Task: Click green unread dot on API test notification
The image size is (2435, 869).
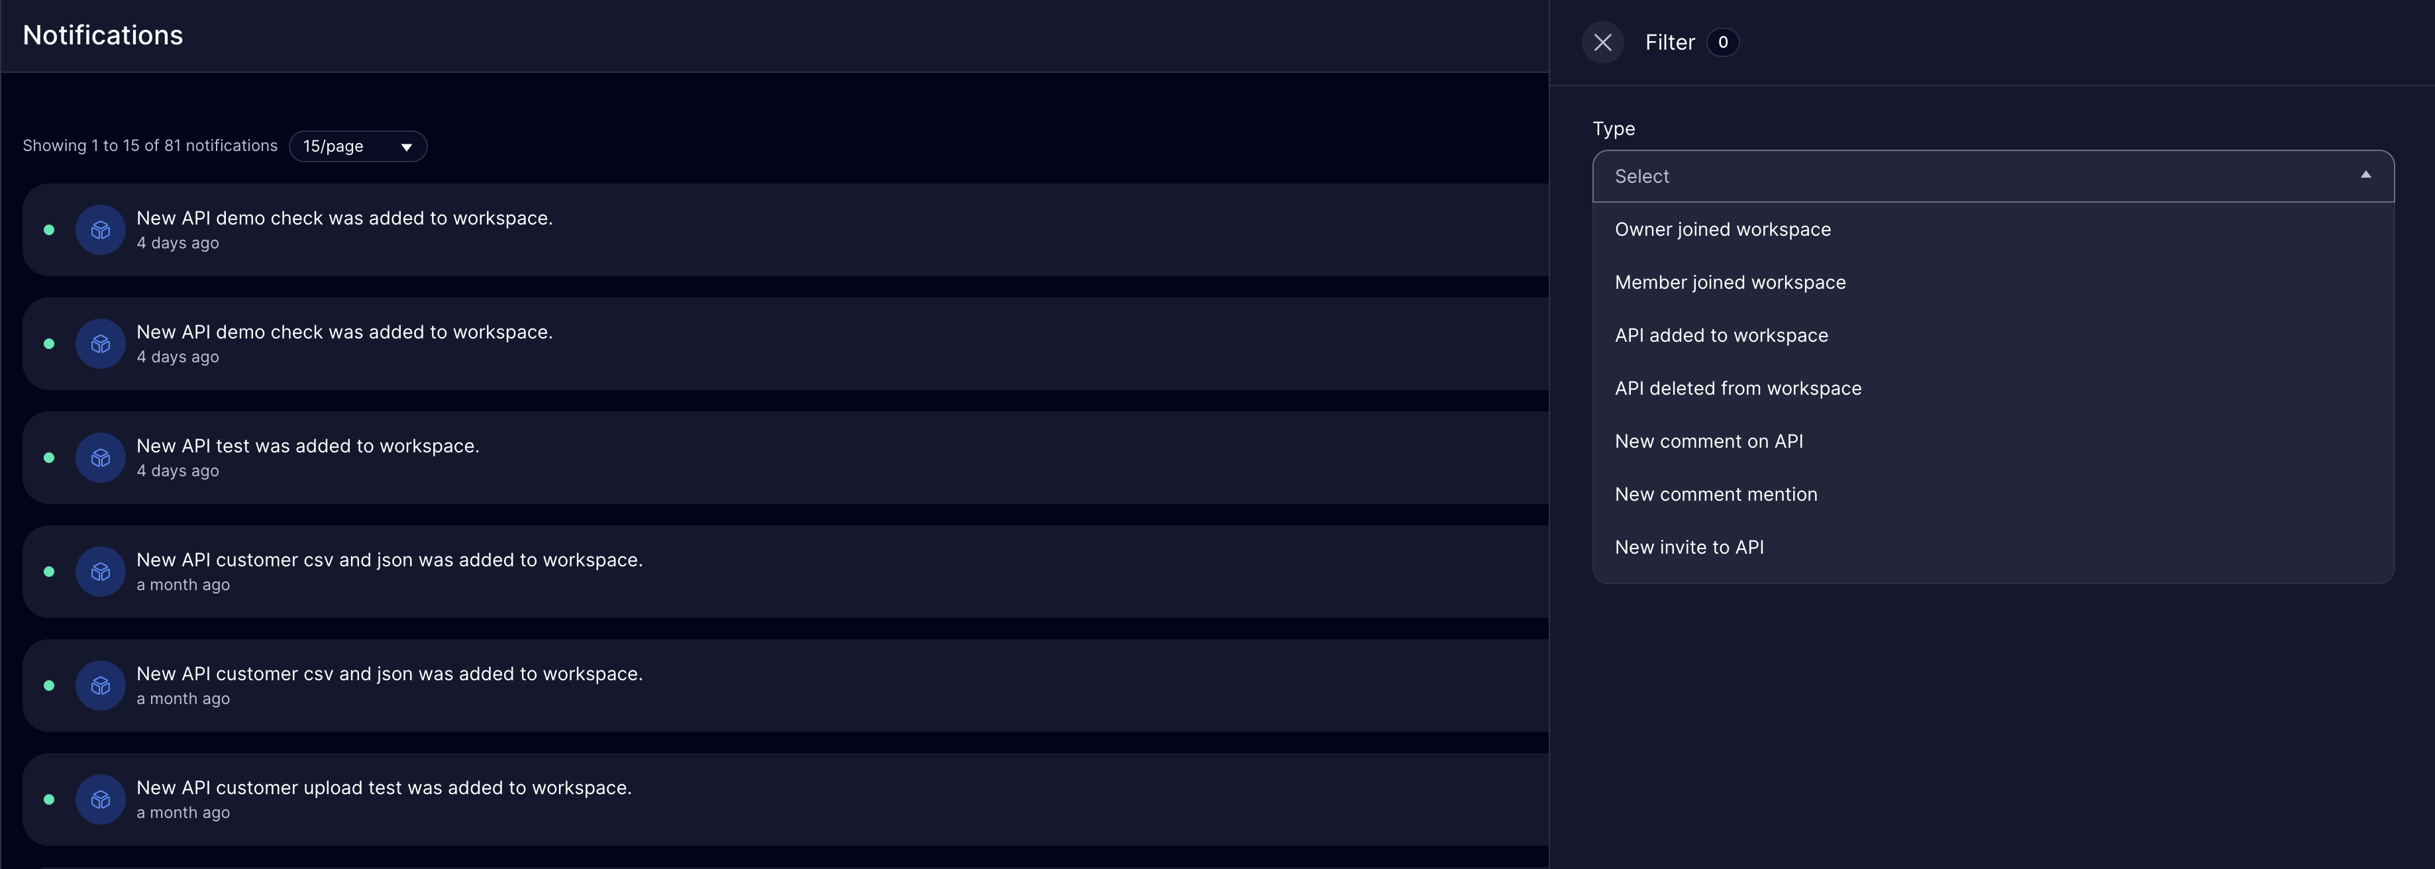Action: coord(49,458)
